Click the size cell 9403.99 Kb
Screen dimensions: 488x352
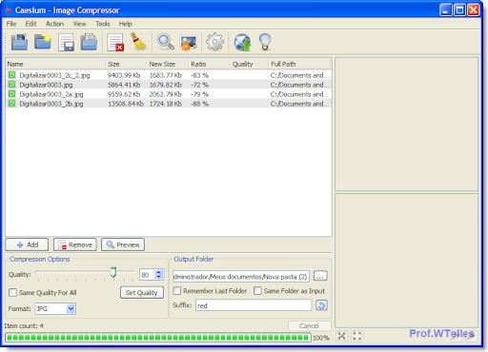[x=124, y=75]
